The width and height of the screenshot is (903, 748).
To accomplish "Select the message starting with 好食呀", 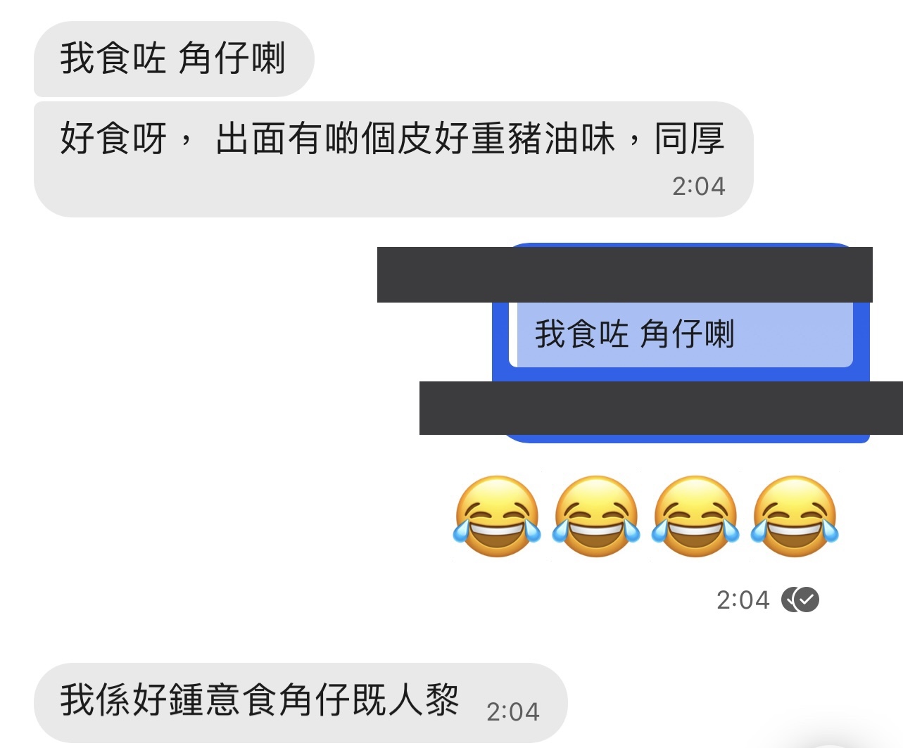I will [393, 159].
